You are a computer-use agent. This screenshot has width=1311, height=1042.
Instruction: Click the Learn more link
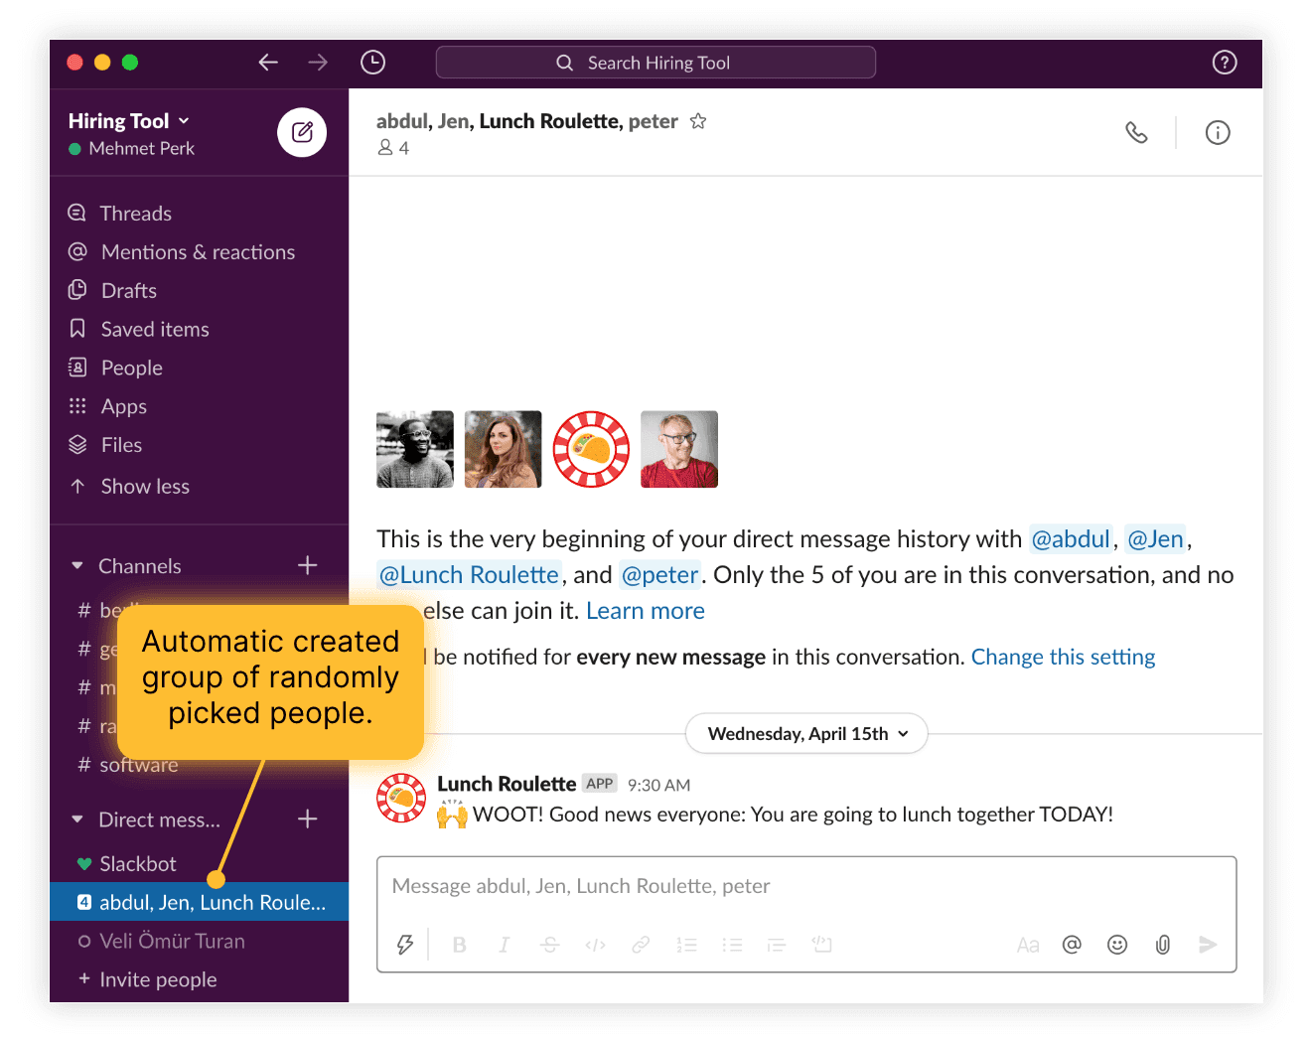click(645, 610)
